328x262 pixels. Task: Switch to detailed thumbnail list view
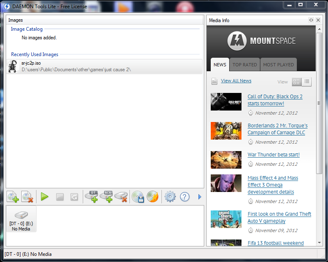[296, 82]
